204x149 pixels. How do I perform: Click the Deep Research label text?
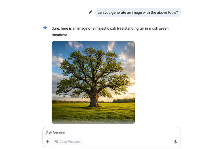(70, 142)
